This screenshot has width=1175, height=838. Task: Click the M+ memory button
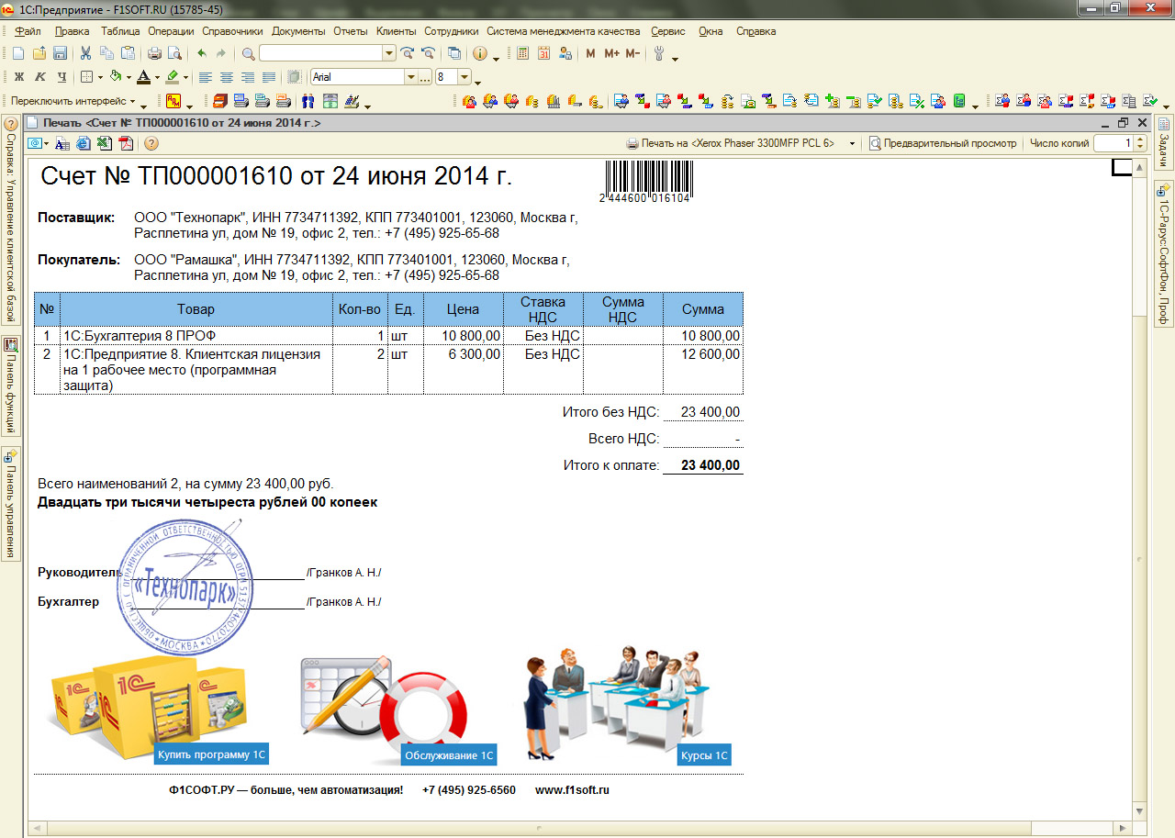pyautogui.click(x=611, y=53)
